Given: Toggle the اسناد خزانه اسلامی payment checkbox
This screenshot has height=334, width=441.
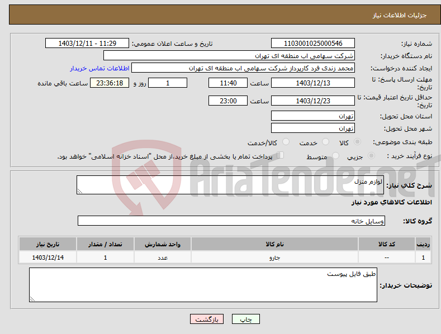Looking at the screenshot, I should 280,155.
